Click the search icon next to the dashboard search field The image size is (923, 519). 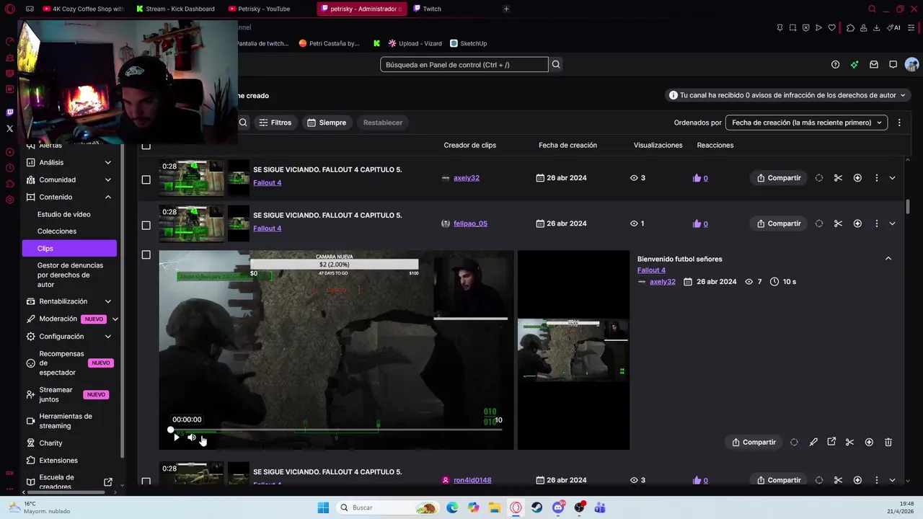[x=556, y=64]
